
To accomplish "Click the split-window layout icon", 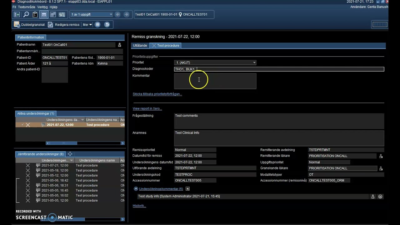I will click(53, 14).
